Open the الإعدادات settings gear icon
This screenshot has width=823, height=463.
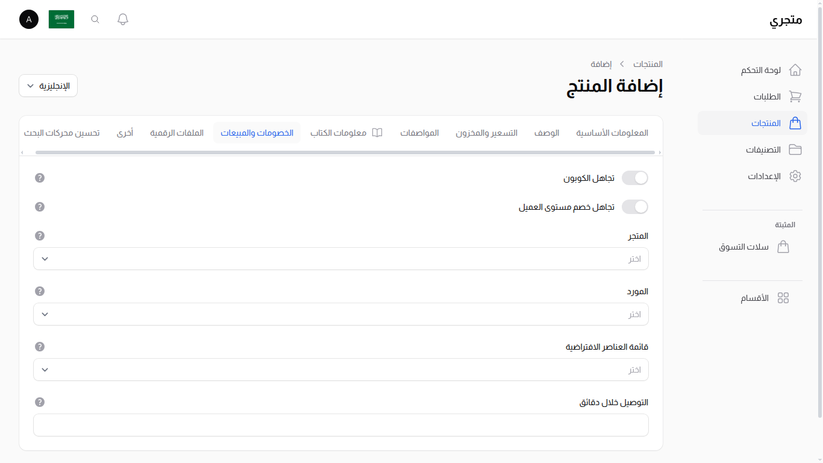coord(795,176)
